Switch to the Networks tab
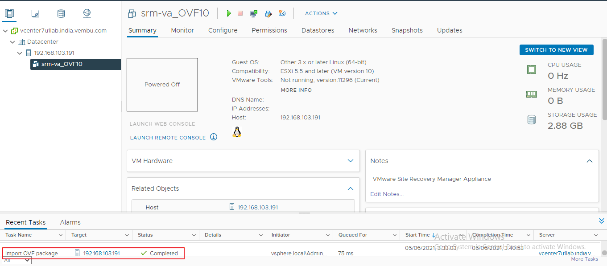This screenshot has width=607, height=266. (363, 30)
